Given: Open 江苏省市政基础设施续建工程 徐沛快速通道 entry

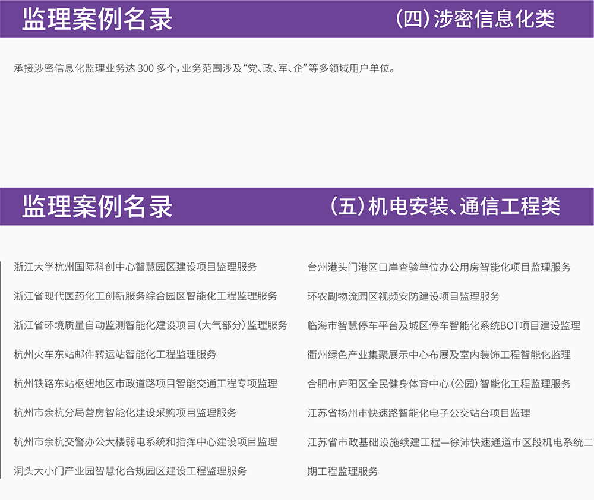Looking at the screenshot, I should 450,442.
